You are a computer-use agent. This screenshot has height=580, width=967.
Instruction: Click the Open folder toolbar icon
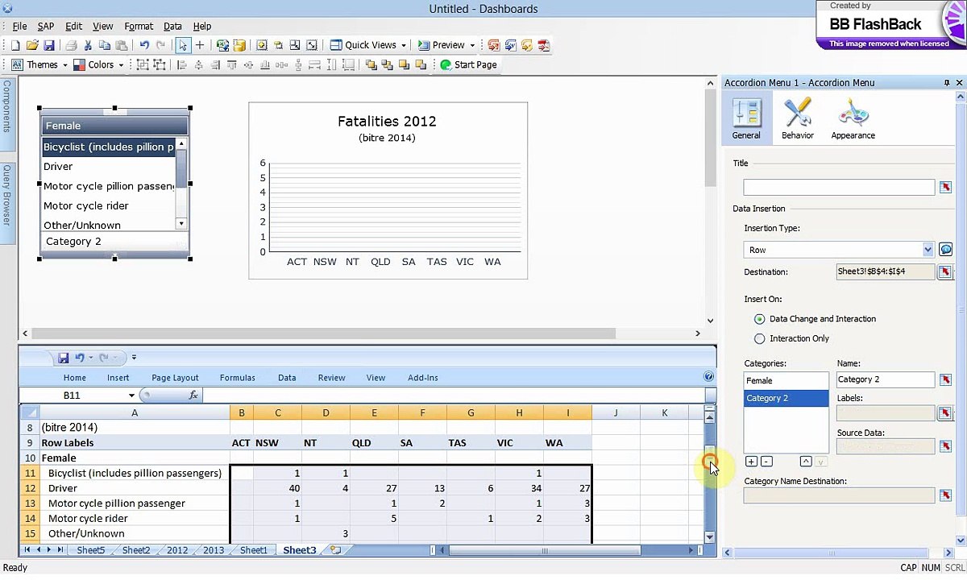[32, 45]
